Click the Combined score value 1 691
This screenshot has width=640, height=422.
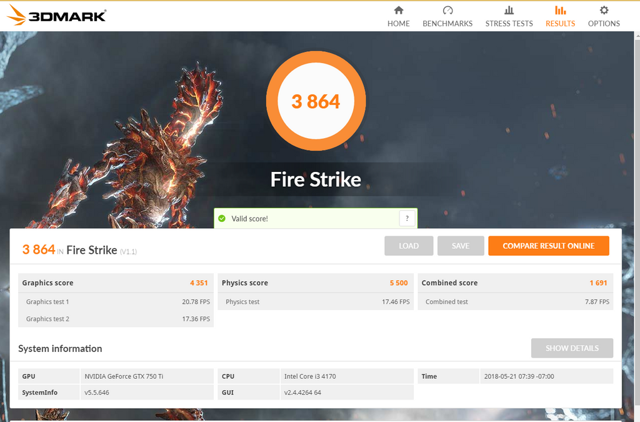(598, 283)
